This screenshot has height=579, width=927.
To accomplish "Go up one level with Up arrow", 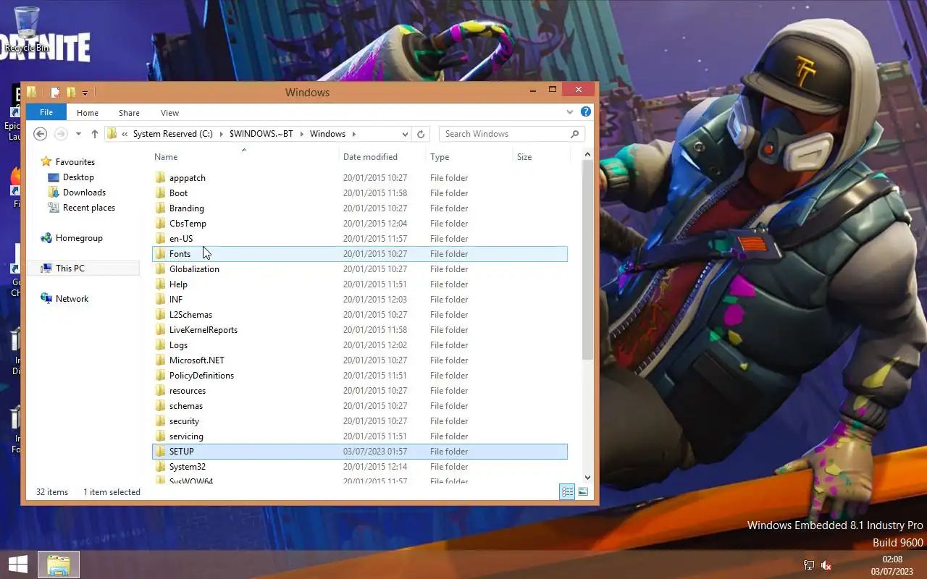I will [x=95, y=134].
